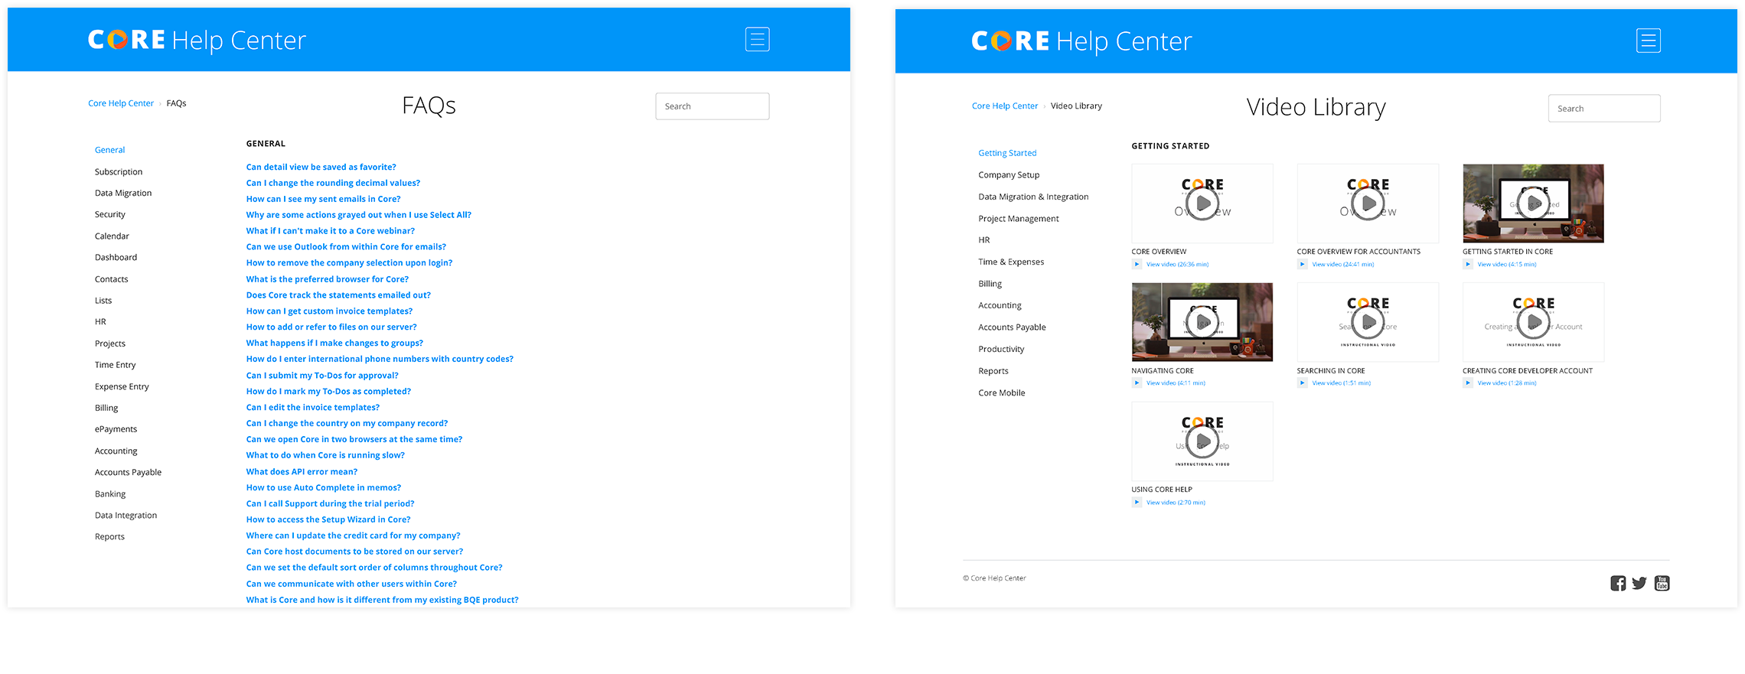Open the Twitter icon in footer

pos(1639,583)
